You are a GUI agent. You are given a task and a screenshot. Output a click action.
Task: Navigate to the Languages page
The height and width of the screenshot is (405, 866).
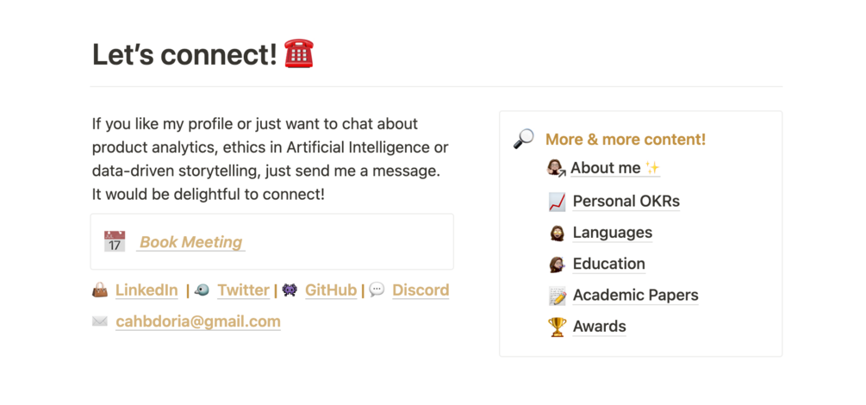pyautogui.click(x=612, y=233)
